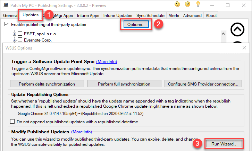Viewport: 252px width, 151px height.
Task: Maximize the Publishing Settings window
Action: click(228, 5)
